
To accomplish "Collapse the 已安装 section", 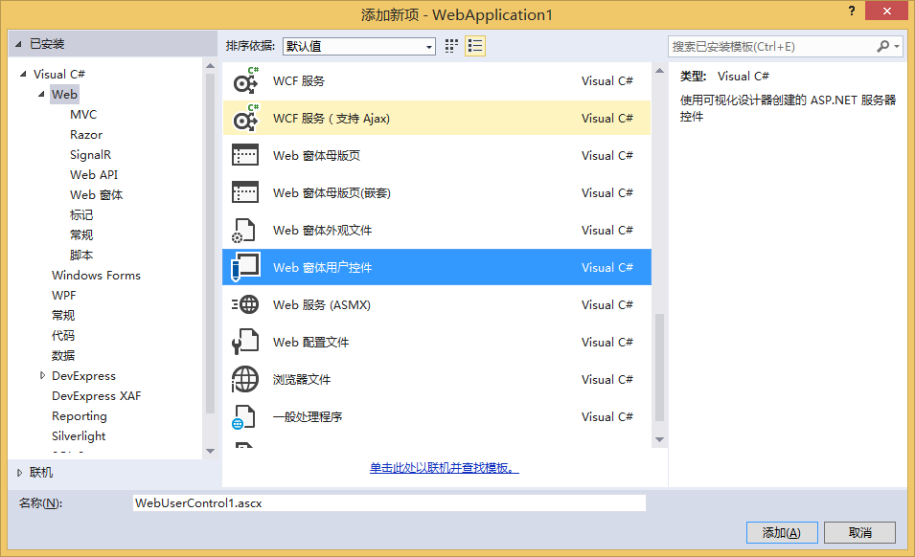I will (18, 44).
